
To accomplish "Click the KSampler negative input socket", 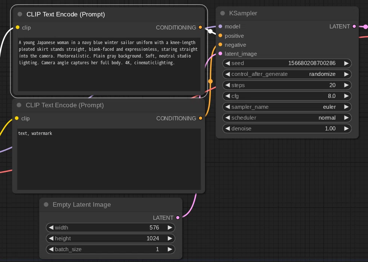I will point(220,44).
